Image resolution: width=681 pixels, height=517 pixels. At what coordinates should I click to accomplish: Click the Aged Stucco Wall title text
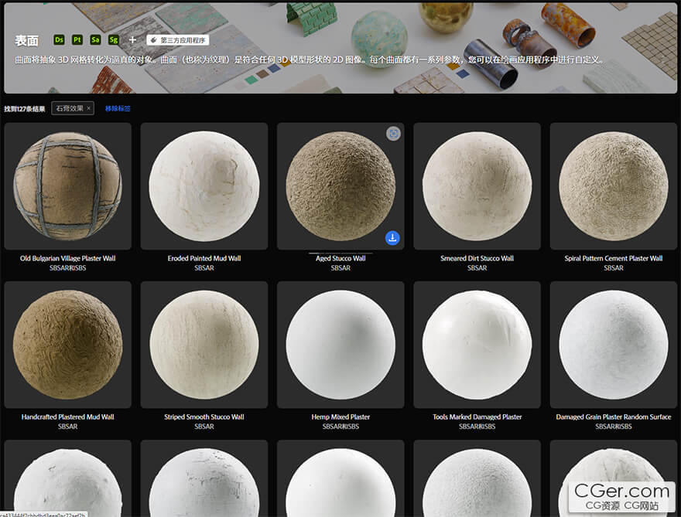340,258
